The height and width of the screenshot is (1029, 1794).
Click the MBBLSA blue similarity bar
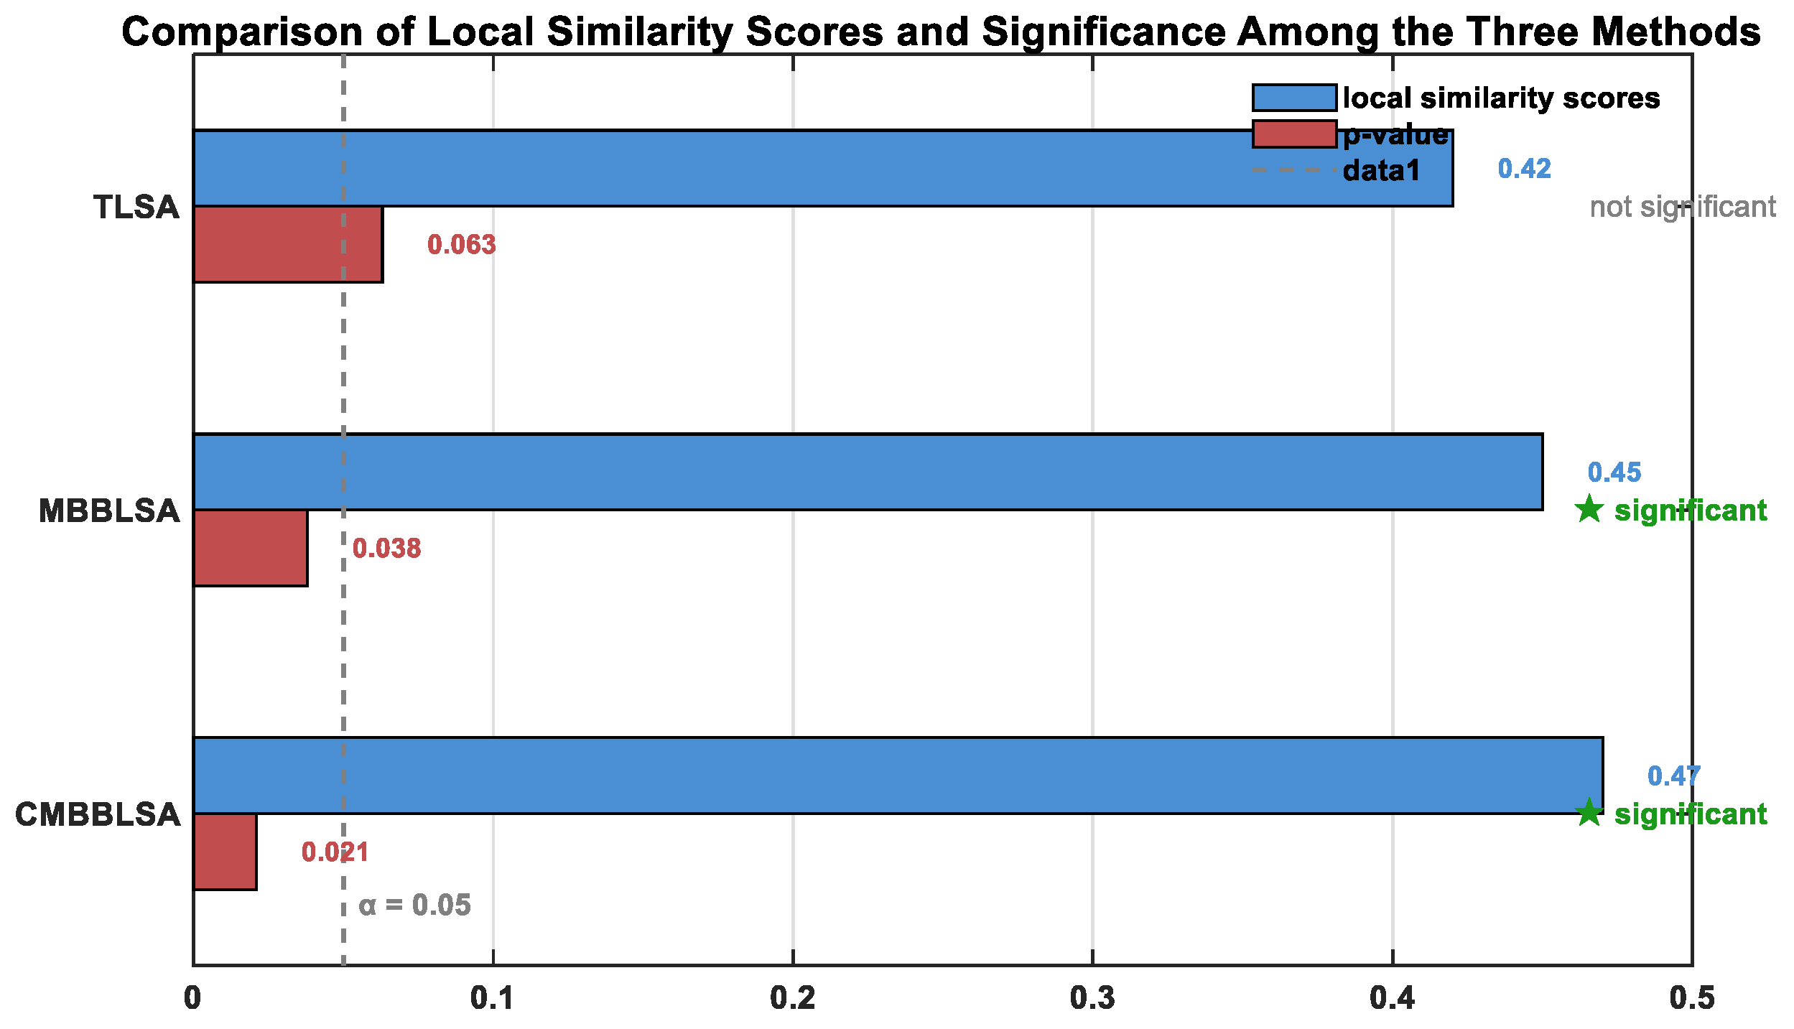click(x=868, y=472)
